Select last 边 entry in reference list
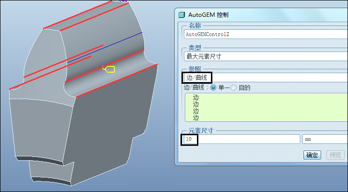Viewport: 348px width, 192px height. coord(196,118)
